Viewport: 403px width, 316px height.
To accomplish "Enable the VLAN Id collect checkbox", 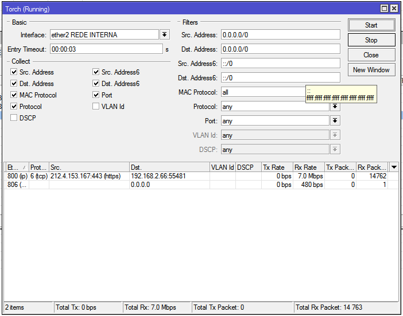I will [96, 106].
